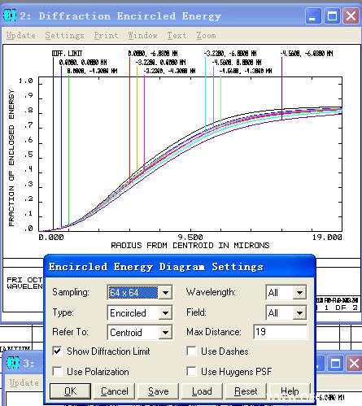Click the Cancel button
The height and width of the screenshot is (406, 362).
point(114,391)
